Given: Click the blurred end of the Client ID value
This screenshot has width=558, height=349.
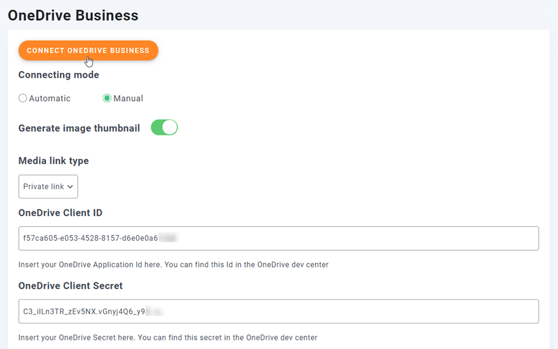Looking at the screenshot, I should click(x=167, y=239).
